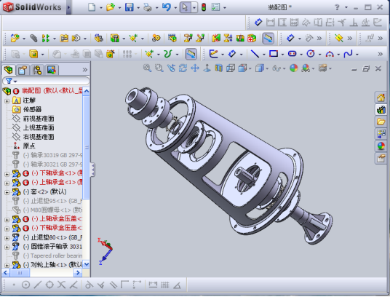Viewport: 390px width, 297px height.
Task: Open the SolidWorks menu flyout arrow
Action: (69, 7)
